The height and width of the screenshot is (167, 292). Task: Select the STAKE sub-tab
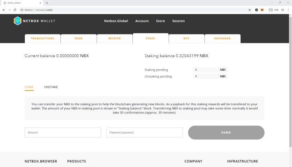click(x=29, y=87)
